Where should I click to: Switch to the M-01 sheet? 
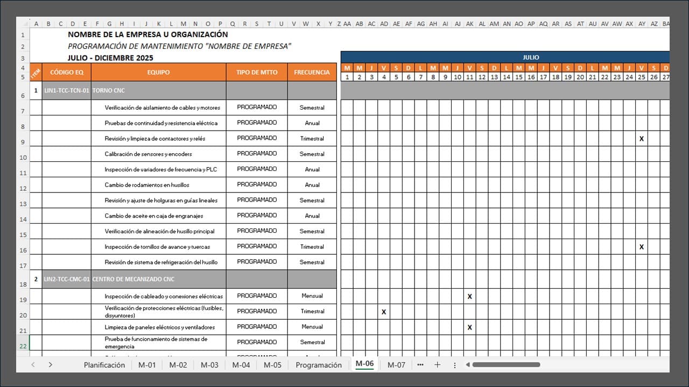pyautogui.click(x=147, y=364)
